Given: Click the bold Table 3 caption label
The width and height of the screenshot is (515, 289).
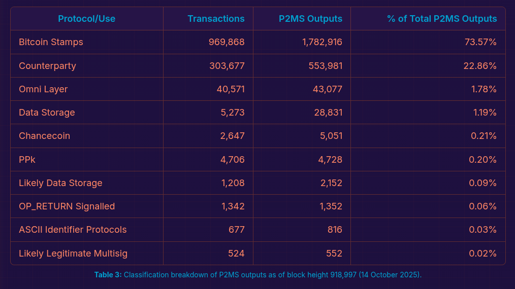Looking at the screenshot, I should point(108,275).
